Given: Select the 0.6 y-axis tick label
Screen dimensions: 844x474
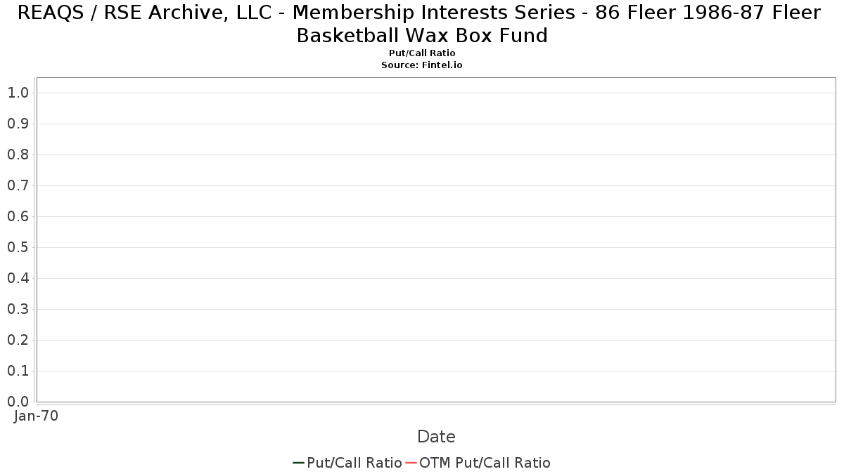Looking at the screenshot, I should click(x=18, y=216).
